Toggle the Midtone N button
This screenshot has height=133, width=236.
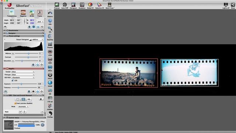(13, 53)
